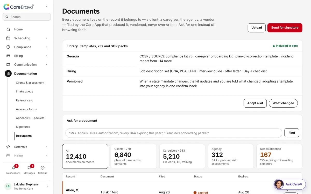Click the Georgia library row
Viewport: 311px width, 194px height.
pos(182,59)
